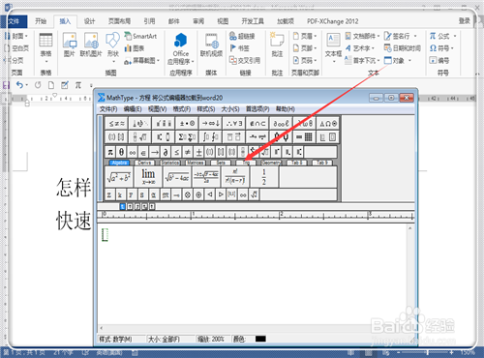Click 交叉引用 cross-reference button
484x358 pixels.
click(245, 60)
